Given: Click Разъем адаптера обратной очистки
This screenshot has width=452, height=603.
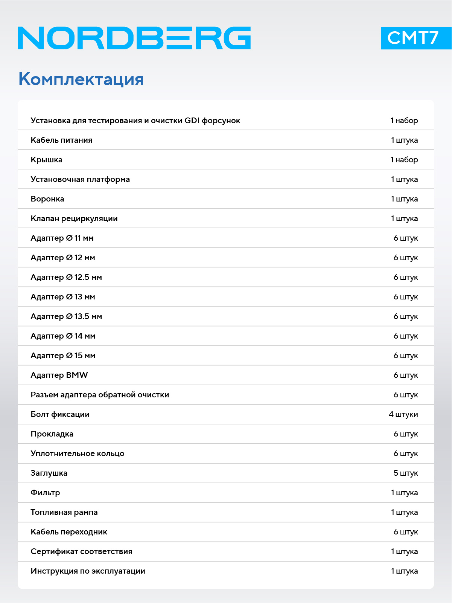Looking at the screenshot, I should point(100,395).
